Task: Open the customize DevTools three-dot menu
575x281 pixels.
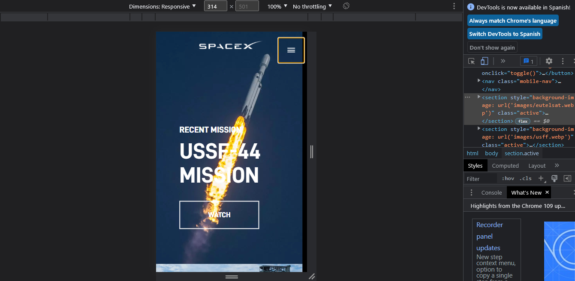Action: click(563, 61)
